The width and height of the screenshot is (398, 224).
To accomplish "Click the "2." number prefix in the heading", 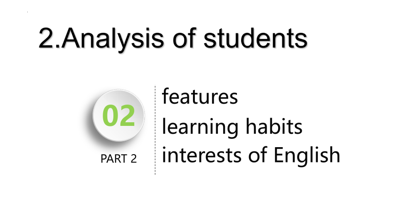I will 50,38.
